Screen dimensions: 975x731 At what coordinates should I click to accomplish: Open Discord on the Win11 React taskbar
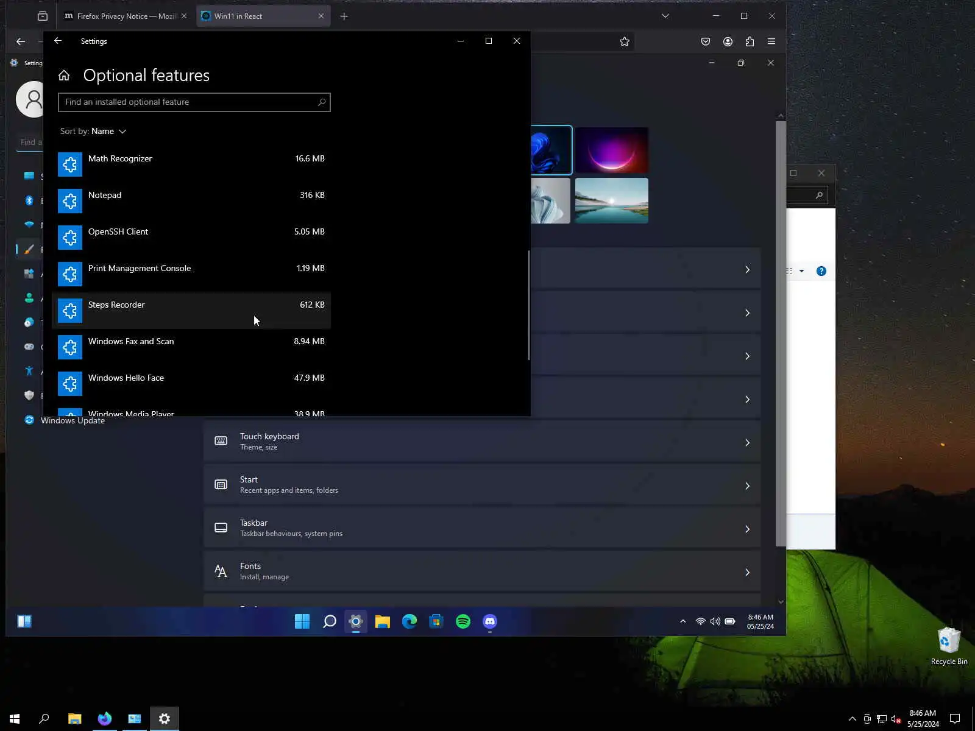click(x=490, y=621)
